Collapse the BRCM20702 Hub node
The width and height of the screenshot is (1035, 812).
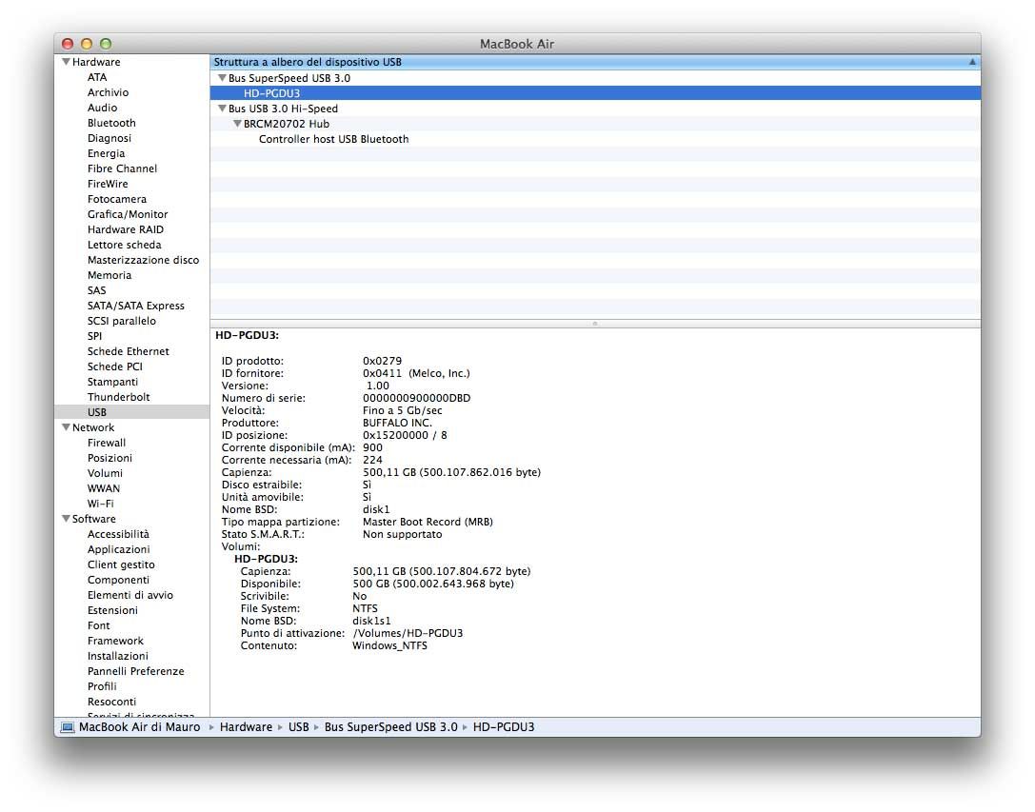237,124
